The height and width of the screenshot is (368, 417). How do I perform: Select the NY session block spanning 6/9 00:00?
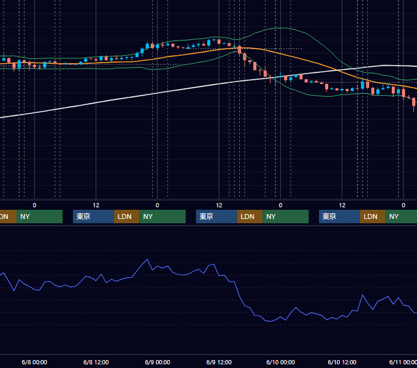click(x=163, y=217)
